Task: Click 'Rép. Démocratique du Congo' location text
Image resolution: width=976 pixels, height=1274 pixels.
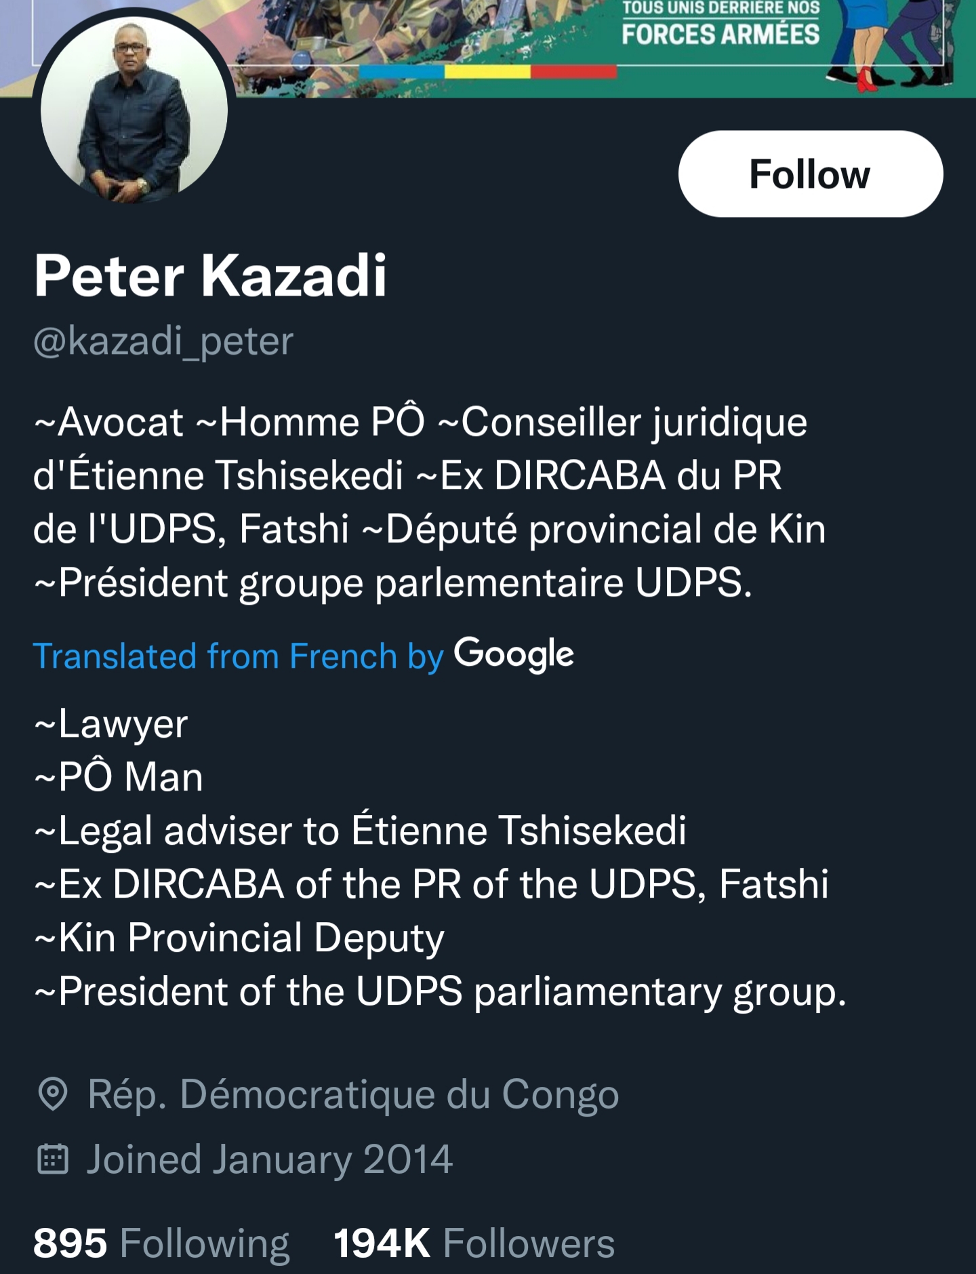Action: pyautogui.click(x=353, y=1094)
